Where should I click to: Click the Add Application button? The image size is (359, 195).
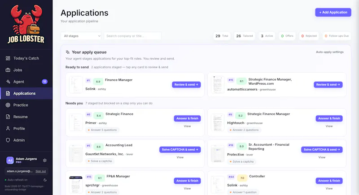[x=333, y=13]
